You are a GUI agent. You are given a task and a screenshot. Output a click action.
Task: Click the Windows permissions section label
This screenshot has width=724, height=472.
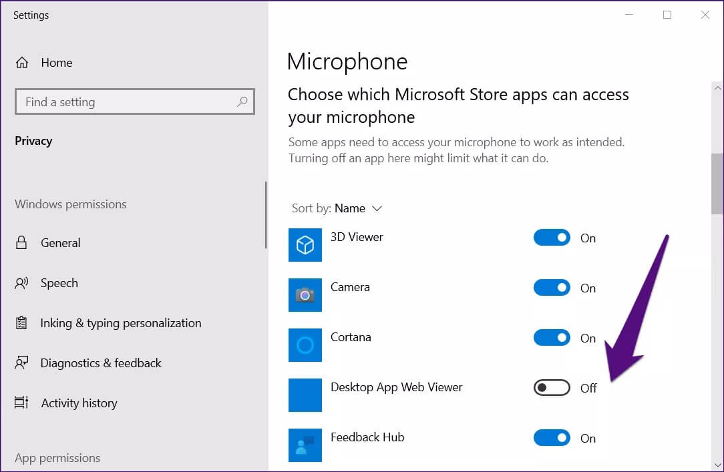click(71, 204)
